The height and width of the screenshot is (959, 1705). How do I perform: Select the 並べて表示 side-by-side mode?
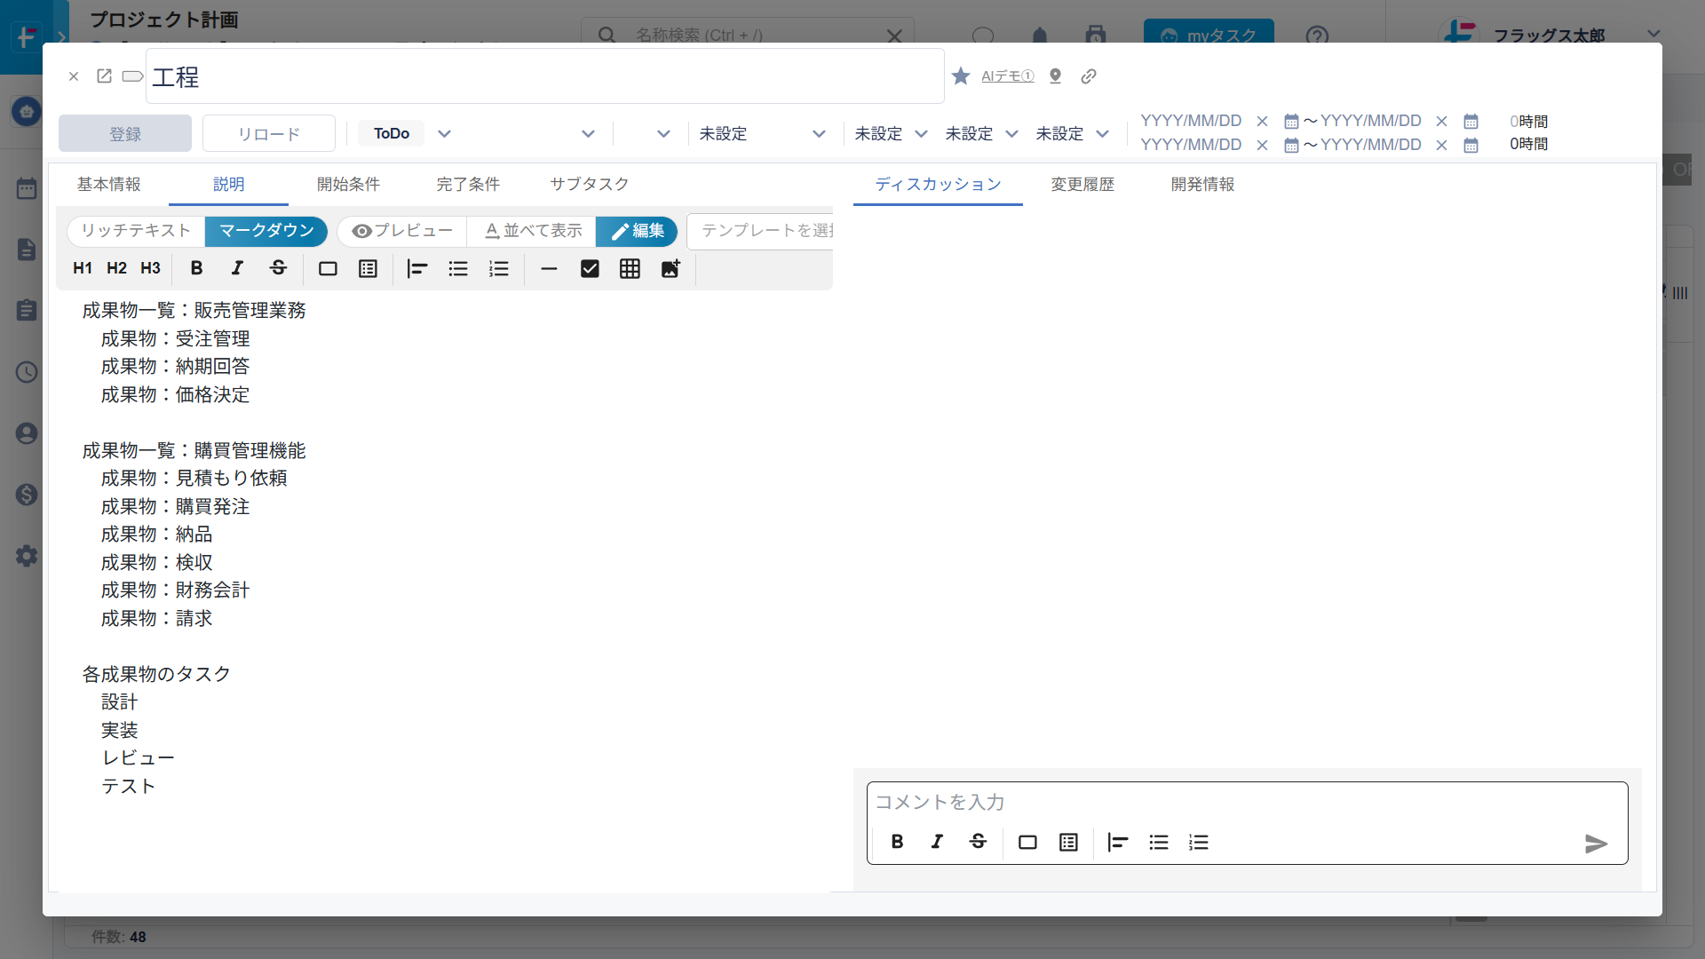pyautogui.click(x=533, y=231)
